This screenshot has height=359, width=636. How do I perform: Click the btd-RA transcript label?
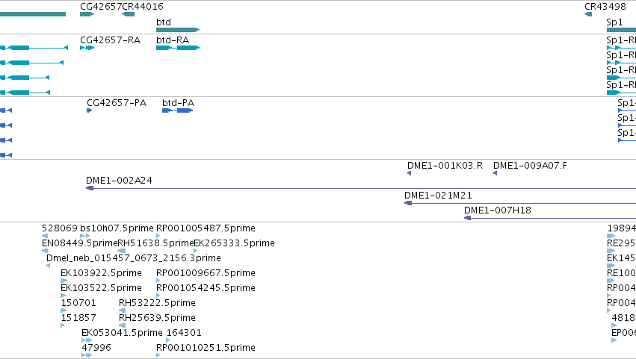click(173, 40)
